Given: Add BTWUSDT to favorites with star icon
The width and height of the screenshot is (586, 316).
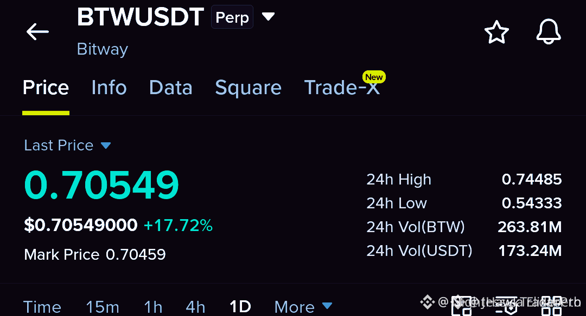Looking at the screenshot, I should [496, 32].
